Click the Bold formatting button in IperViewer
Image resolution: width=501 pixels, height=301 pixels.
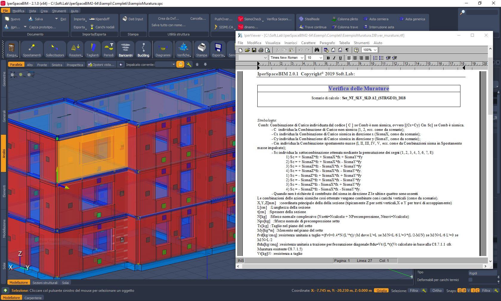coord(328,58)
